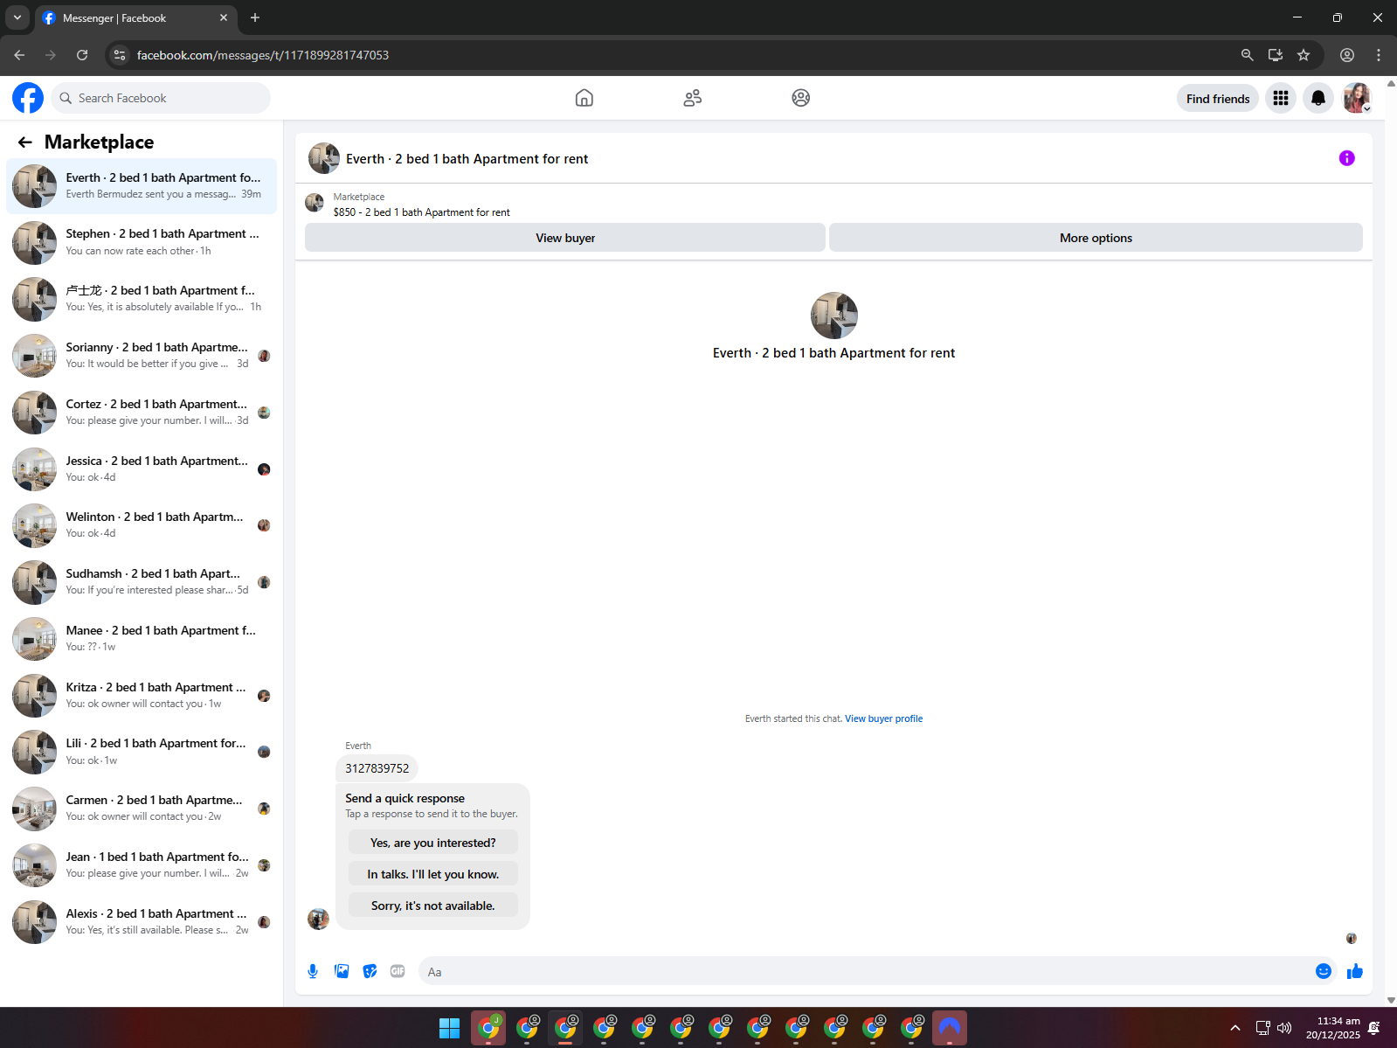Open the Lili conversation
1397x1048 pixels.
click(142, 752)
